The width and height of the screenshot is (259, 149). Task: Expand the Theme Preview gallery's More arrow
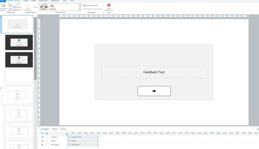click(x=80, y=10)
